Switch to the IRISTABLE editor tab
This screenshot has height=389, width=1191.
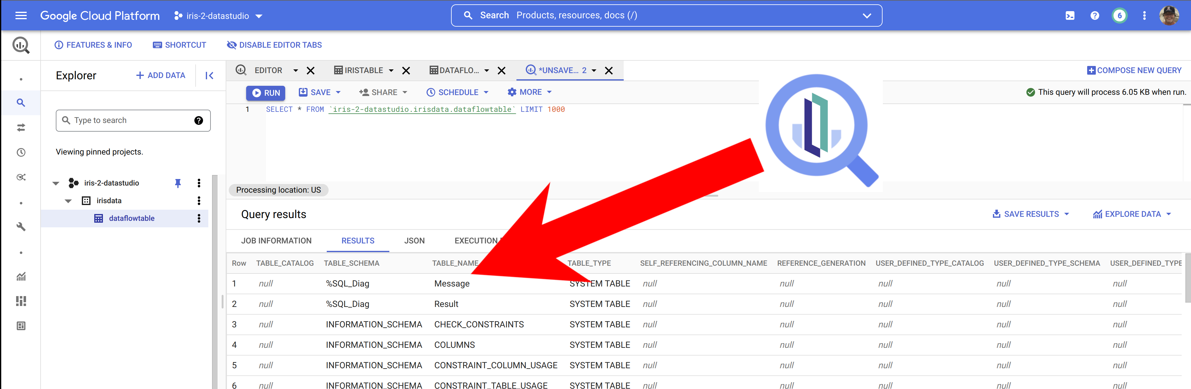point(363,70)
